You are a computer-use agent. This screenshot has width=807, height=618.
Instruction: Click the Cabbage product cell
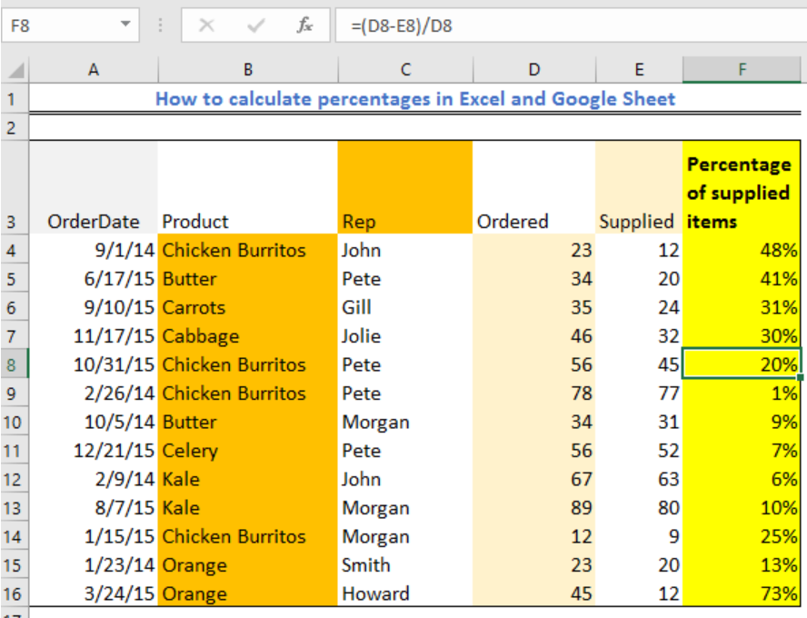click(247, 336)
